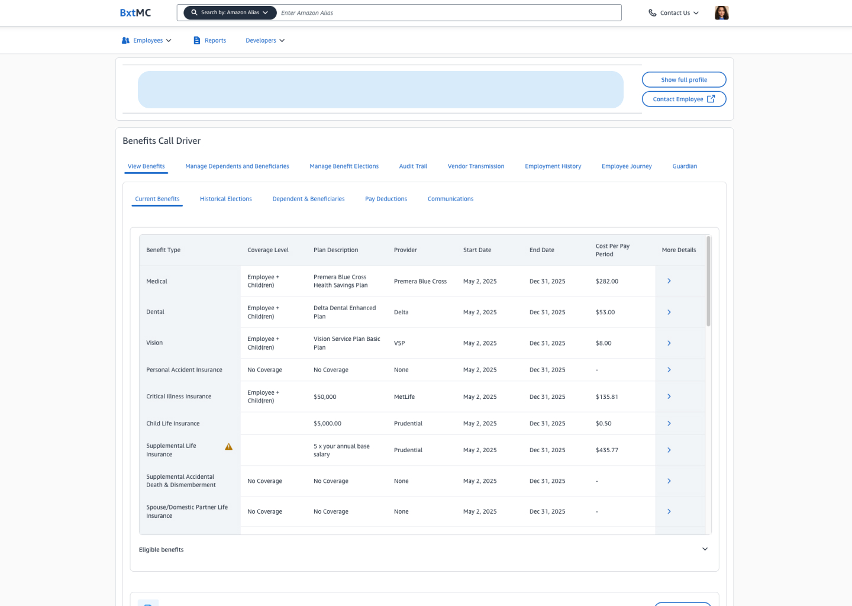Open the Developers dropdown menu

pos(265,40)
